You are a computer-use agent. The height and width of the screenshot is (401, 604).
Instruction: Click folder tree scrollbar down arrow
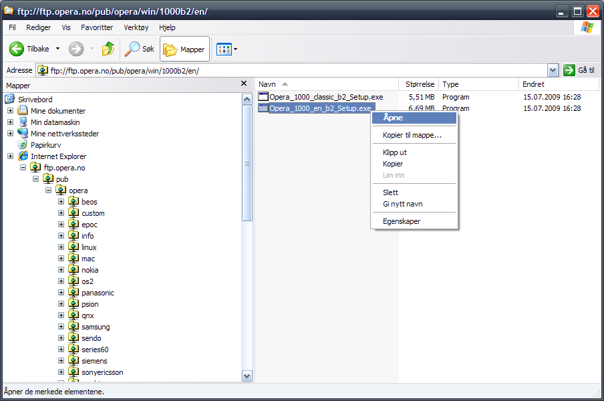click(x=247, y=376)
